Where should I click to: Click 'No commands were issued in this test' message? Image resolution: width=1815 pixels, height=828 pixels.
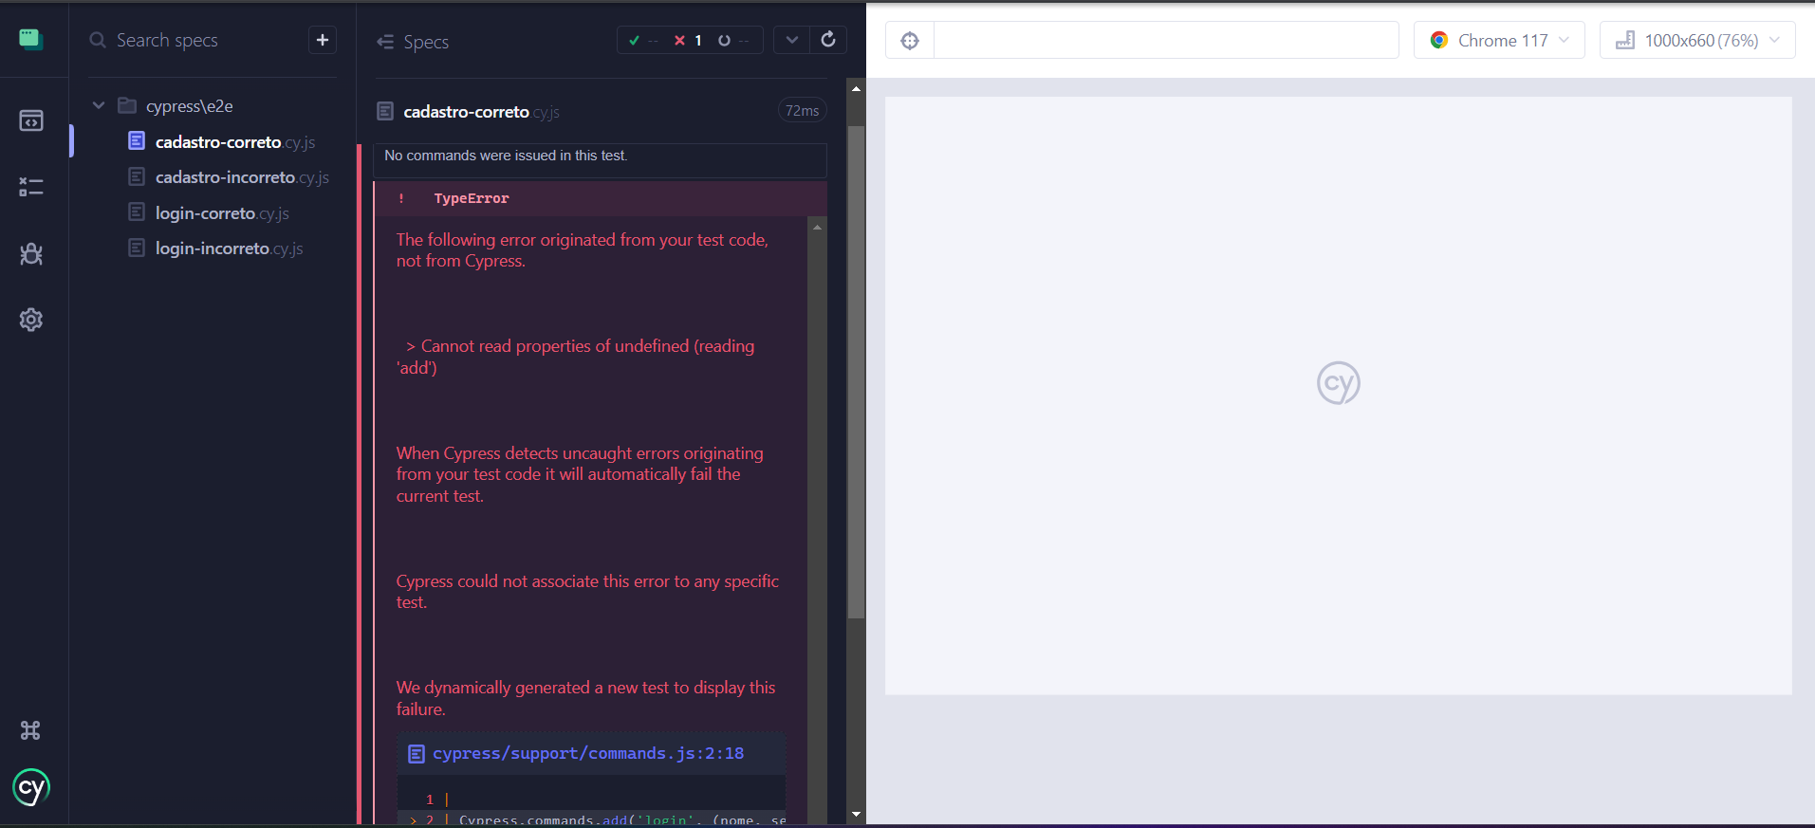(506, 156)
